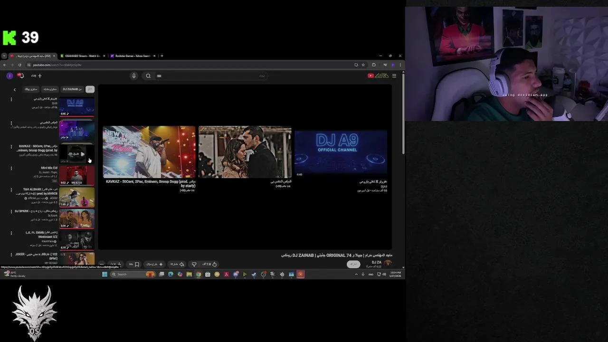The image size is (608, 342).
Task: Open the YouTube hamburger guide menu
Action: 394,76
